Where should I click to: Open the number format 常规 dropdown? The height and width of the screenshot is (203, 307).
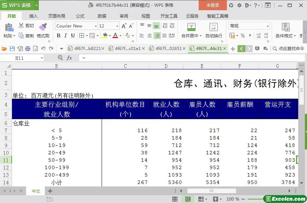[x=267, y=26]
